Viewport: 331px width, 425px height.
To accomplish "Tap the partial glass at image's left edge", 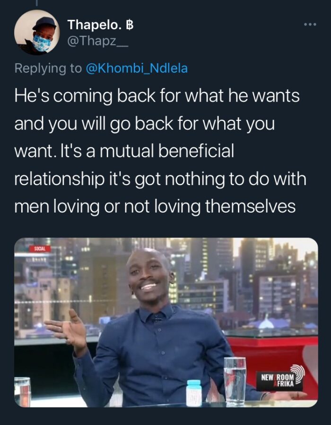I will coord(23,392).
